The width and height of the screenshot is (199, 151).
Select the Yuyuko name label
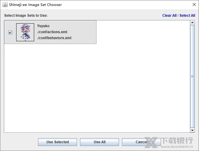point(43,26)
